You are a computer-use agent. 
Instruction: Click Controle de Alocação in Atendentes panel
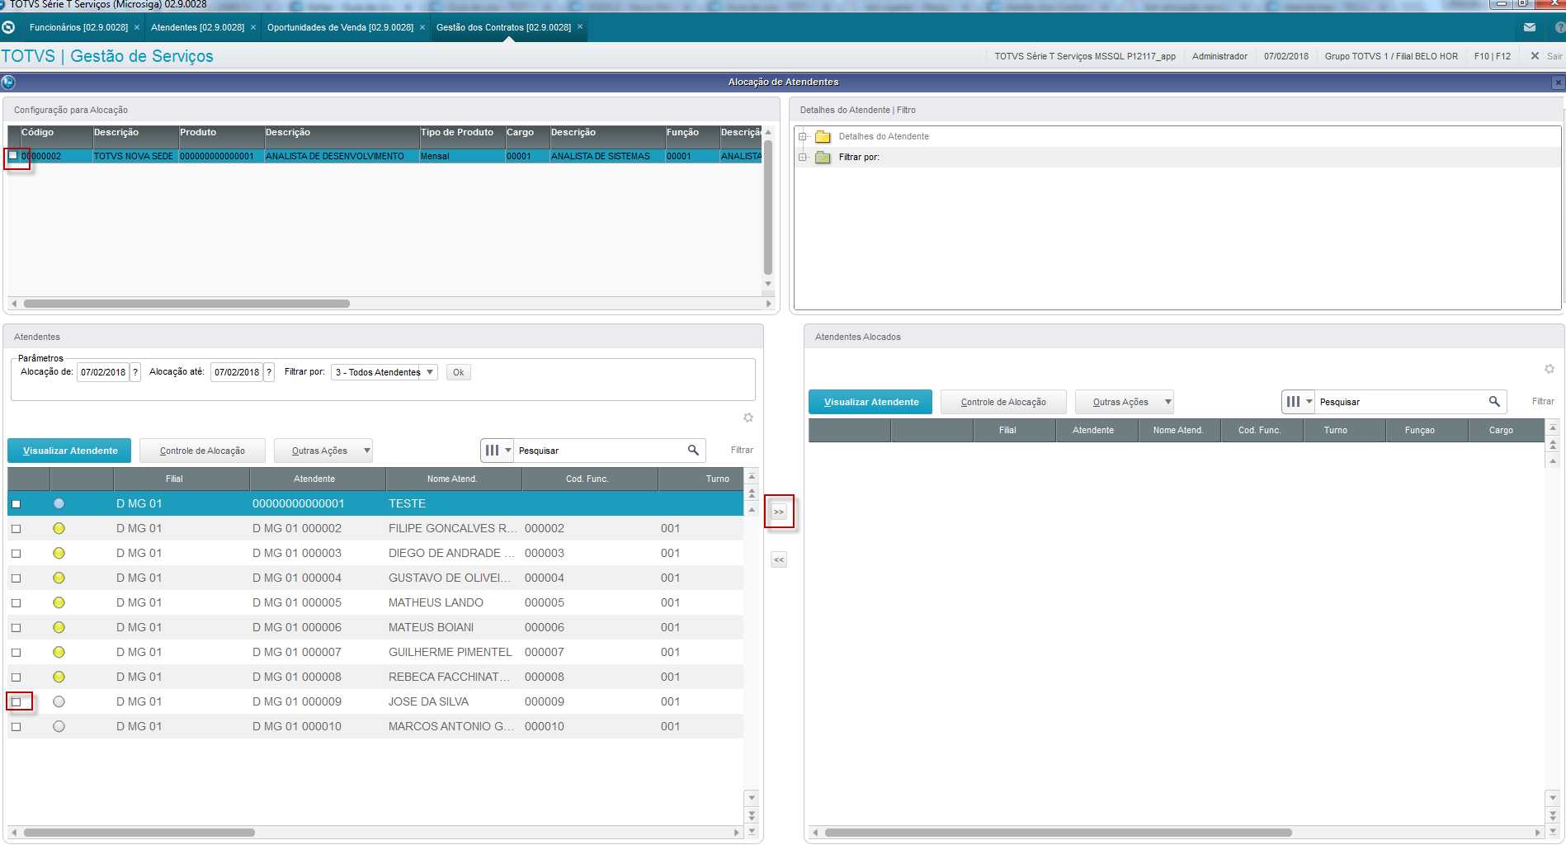coord(202,451)
